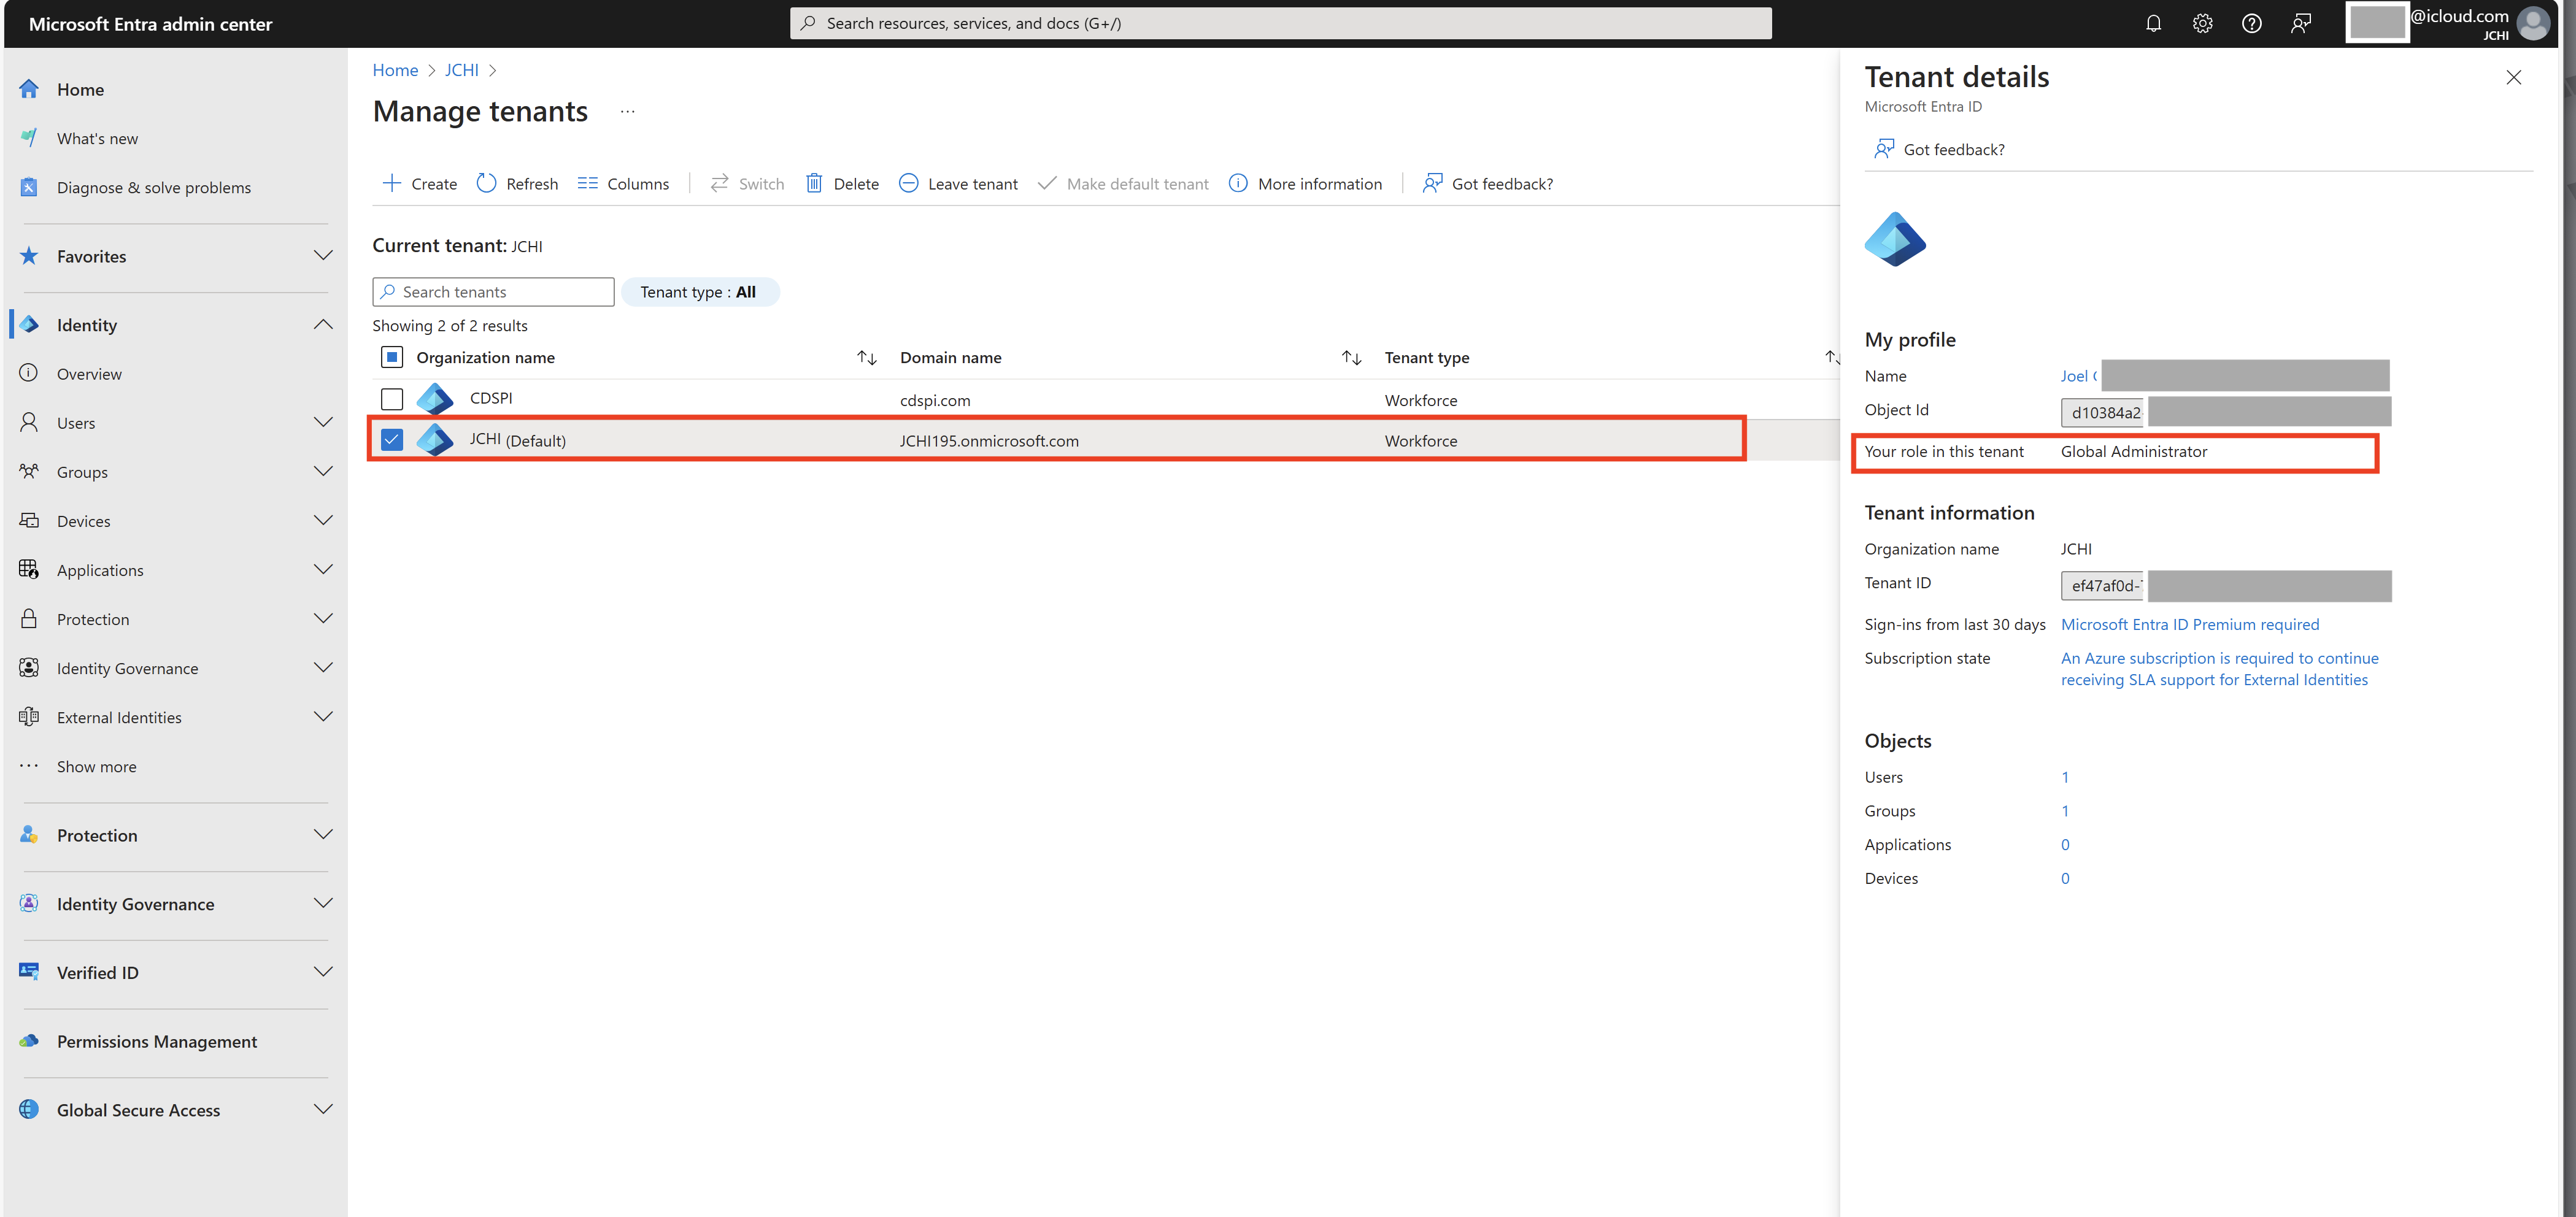Click the Columns toolbar button

click(623, 183)
